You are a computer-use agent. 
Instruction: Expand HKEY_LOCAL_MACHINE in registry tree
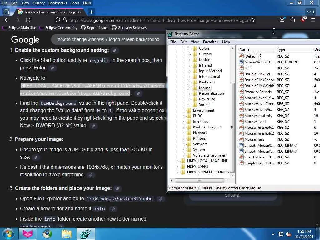177,161
